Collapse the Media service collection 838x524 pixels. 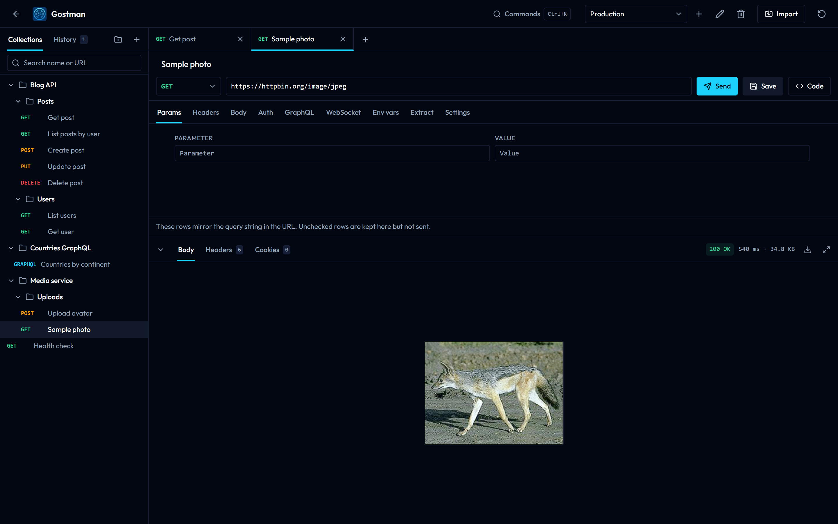click(x=11, y=280)
